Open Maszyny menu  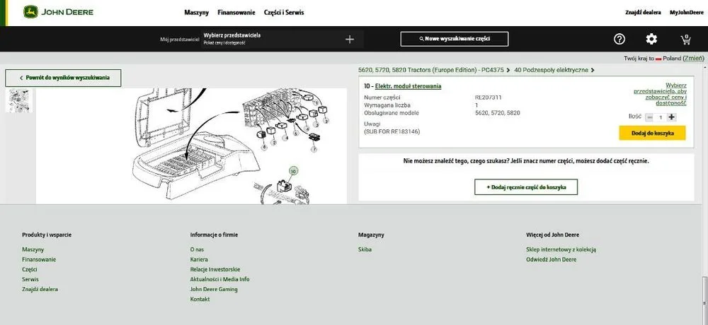(196, 13)
